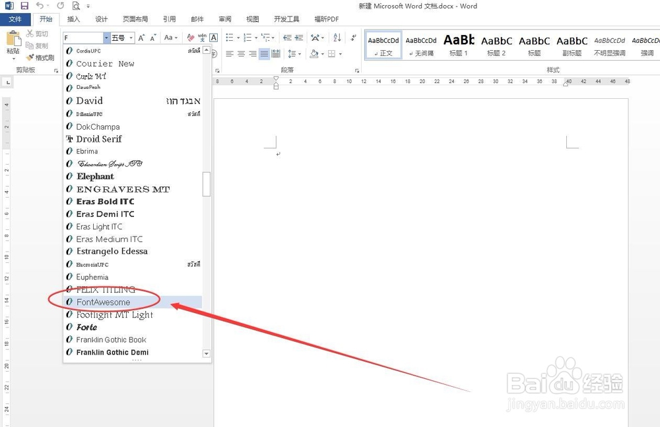Click the bullet list icon
The height and width of the screenshot is (427, 660).
point(230,38)
